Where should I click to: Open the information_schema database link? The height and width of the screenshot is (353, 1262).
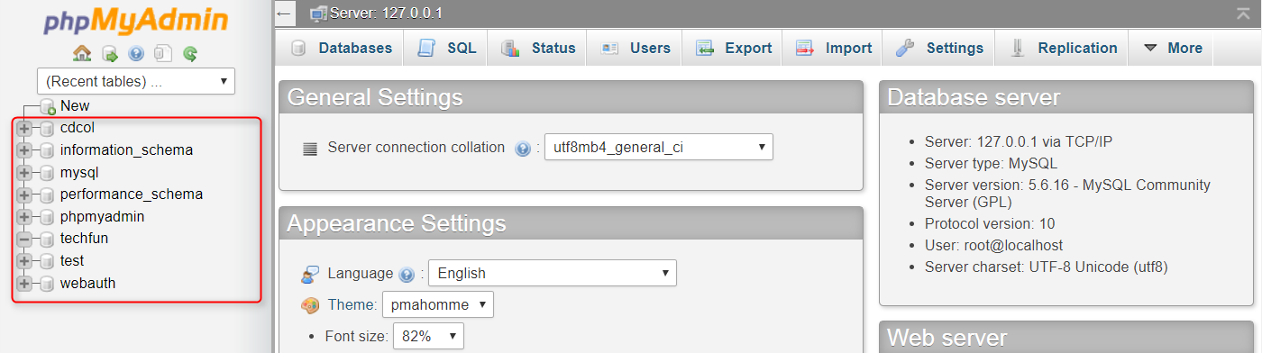pos(126,150)
